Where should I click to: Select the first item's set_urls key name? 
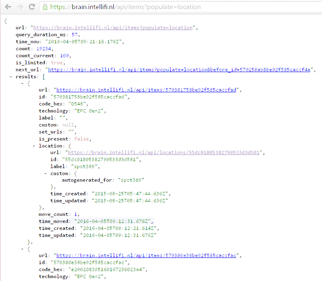click(51, 132)
